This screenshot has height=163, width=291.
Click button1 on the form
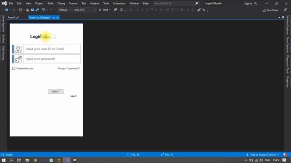point(55,91)
